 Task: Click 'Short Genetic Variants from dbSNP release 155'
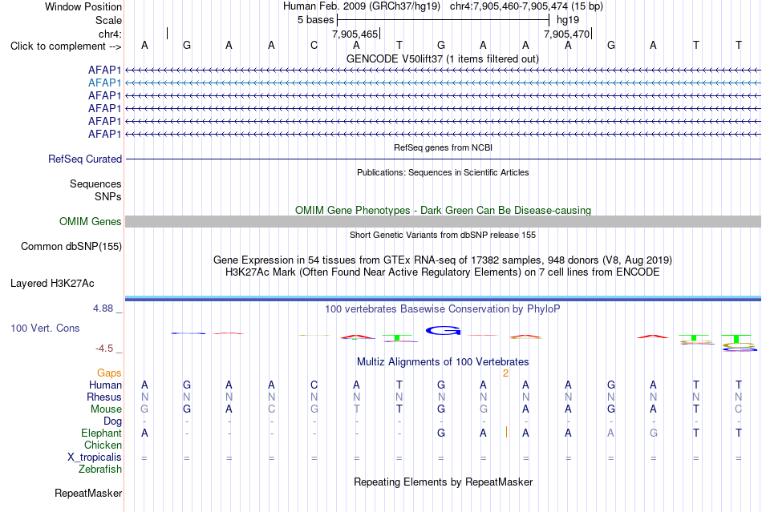coord(443,235)
